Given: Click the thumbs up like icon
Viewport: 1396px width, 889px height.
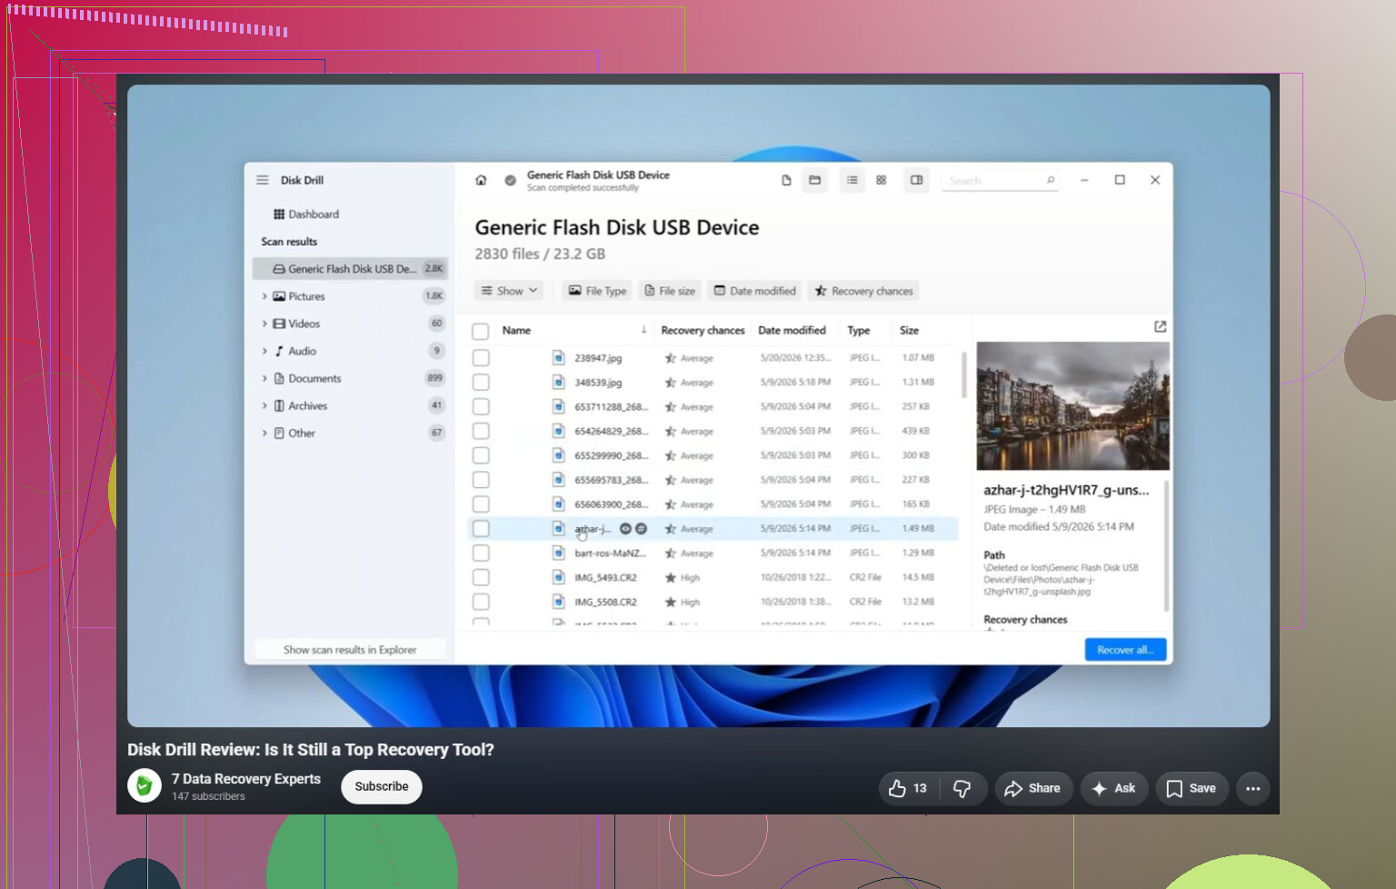Looking at the screenshot, I should click(x=897, y=788).
